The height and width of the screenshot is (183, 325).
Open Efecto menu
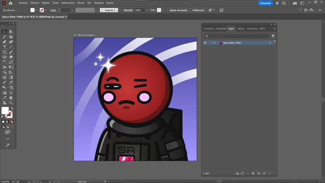[81, 3]
